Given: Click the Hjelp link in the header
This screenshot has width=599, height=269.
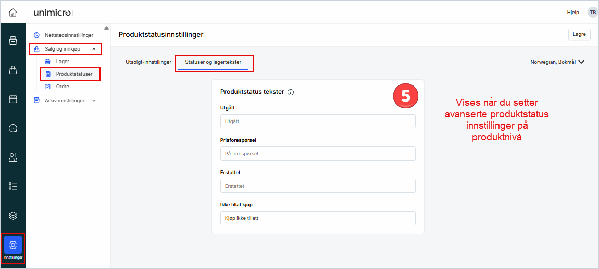Looking at the screenshot, I should (x=572, y=13).
